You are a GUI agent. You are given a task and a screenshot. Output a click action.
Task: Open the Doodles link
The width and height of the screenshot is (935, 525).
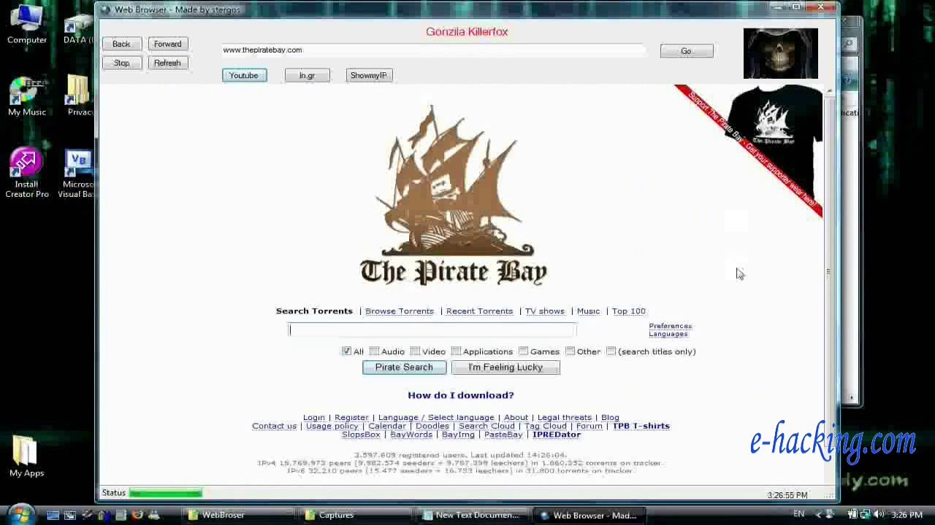[432, 426]
